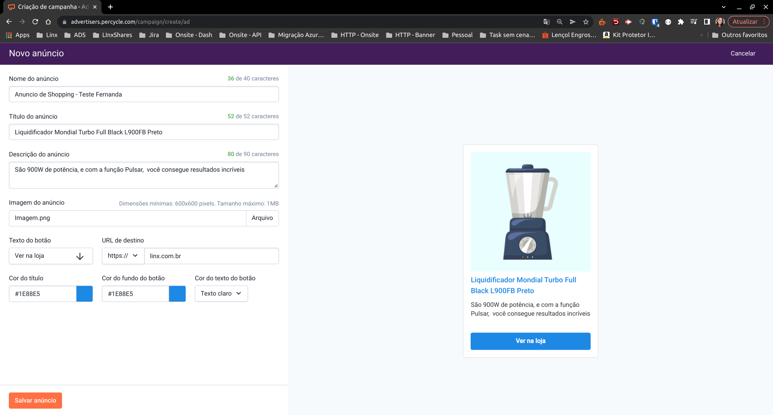Viewport: 773px width, 415px height.
Task: Click the Novo anúncio page heading
Action: point(36,53)
